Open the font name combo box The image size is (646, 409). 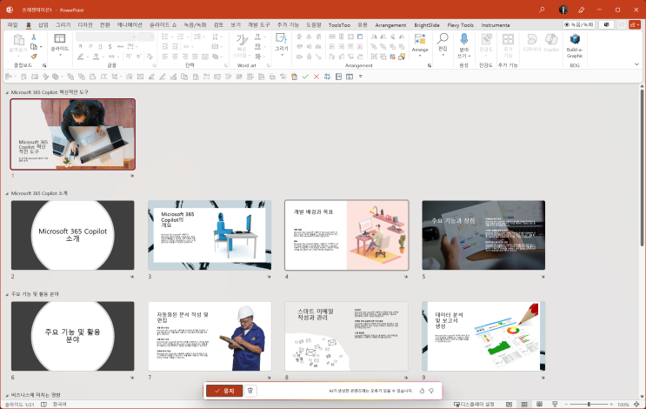coord(105,37)
